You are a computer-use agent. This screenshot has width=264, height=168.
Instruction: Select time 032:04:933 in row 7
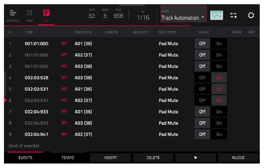pyautogui.click(x=37, y=112)
